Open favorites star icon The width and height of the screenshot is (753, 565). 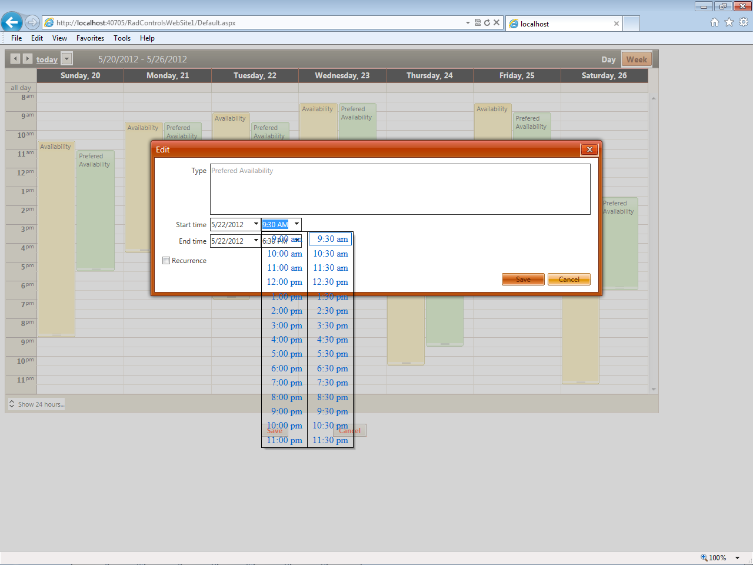(x=729, y=22)
